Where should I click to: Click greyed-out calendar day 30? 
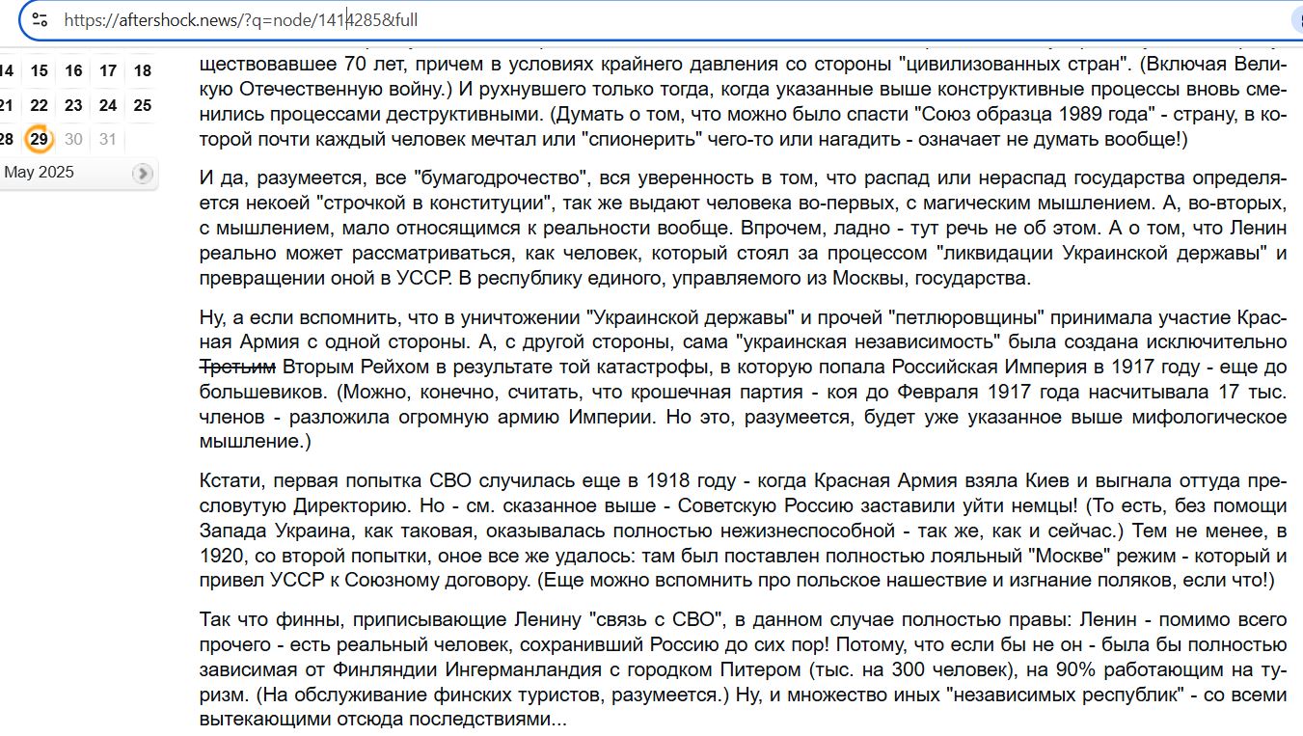[73, 139]
